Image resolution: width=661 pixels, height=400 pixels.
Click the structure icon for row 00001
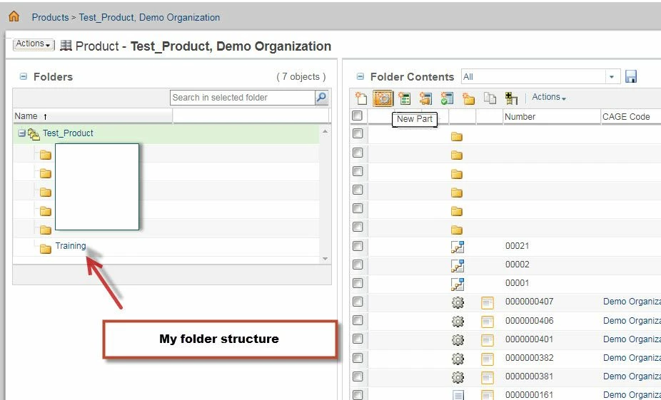coord(458,284)
